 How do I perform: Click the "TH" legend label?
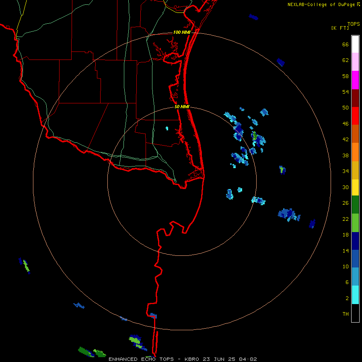coord(346,314)
